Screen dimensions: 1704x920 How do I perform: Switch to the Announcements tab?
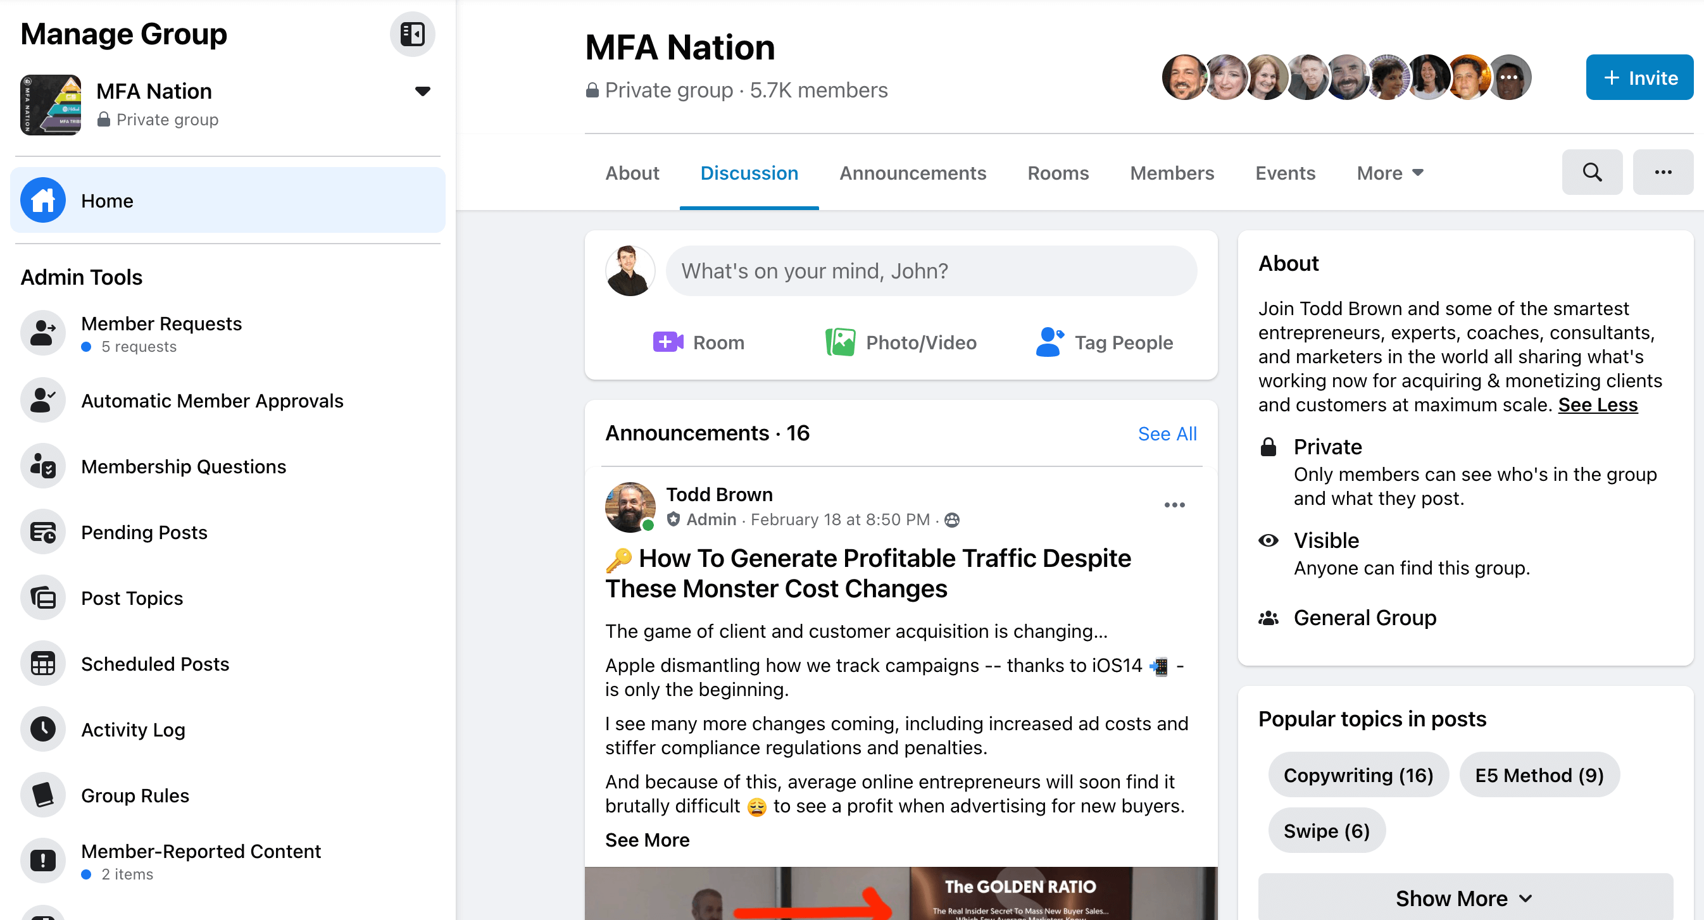pyautogui.click(x=912, y=173)
